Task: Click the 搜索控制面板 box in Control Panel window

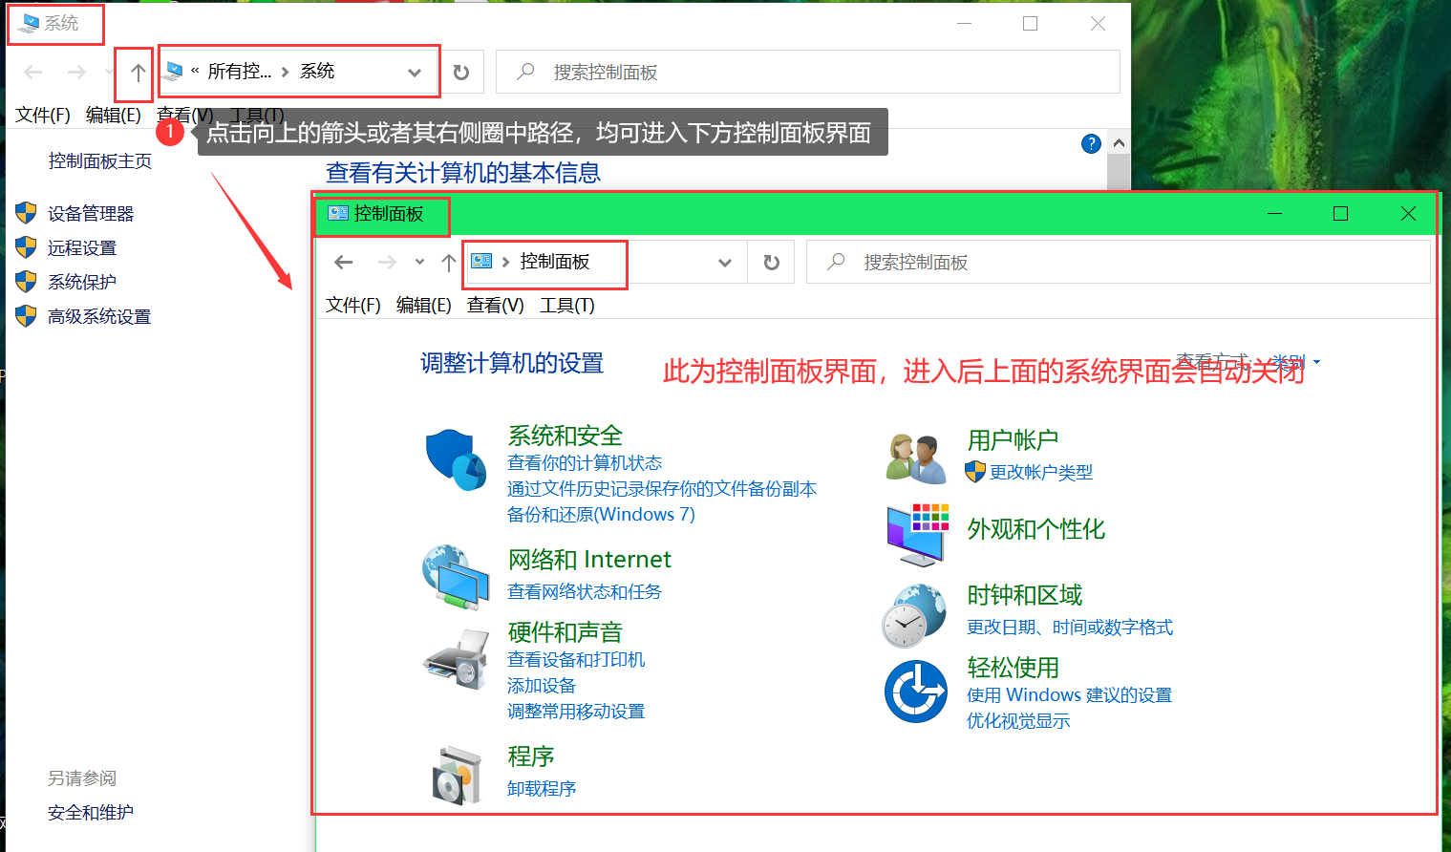Action: [1118, 263]
